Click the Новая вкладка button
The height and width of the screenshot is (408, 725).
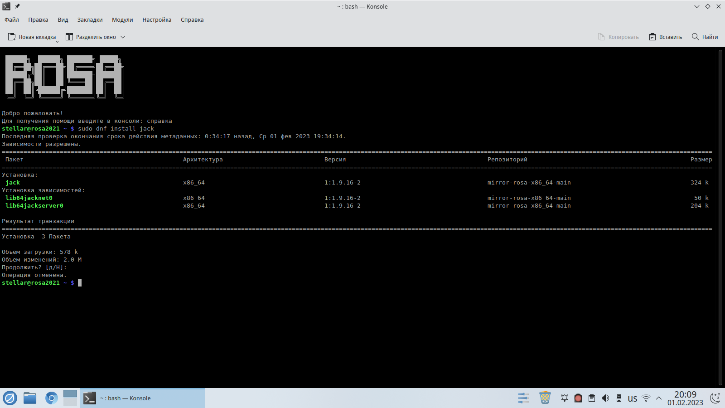(32, 37)
